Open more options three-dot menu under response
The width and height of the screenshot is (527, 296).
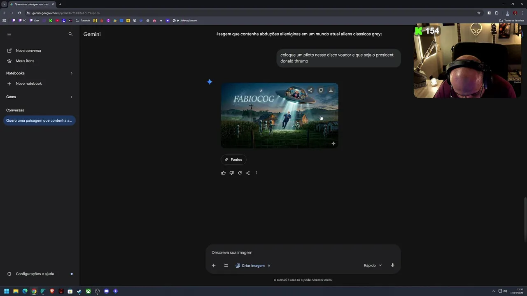click(x=256, y=173)
